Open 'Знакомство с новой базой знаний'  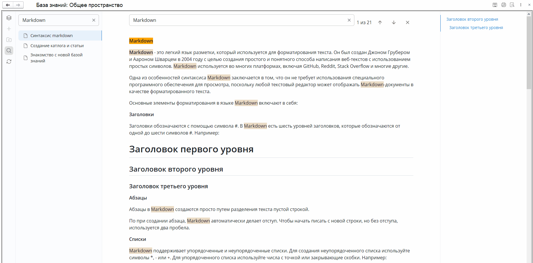pyautogui.click(x=56, y=57)
